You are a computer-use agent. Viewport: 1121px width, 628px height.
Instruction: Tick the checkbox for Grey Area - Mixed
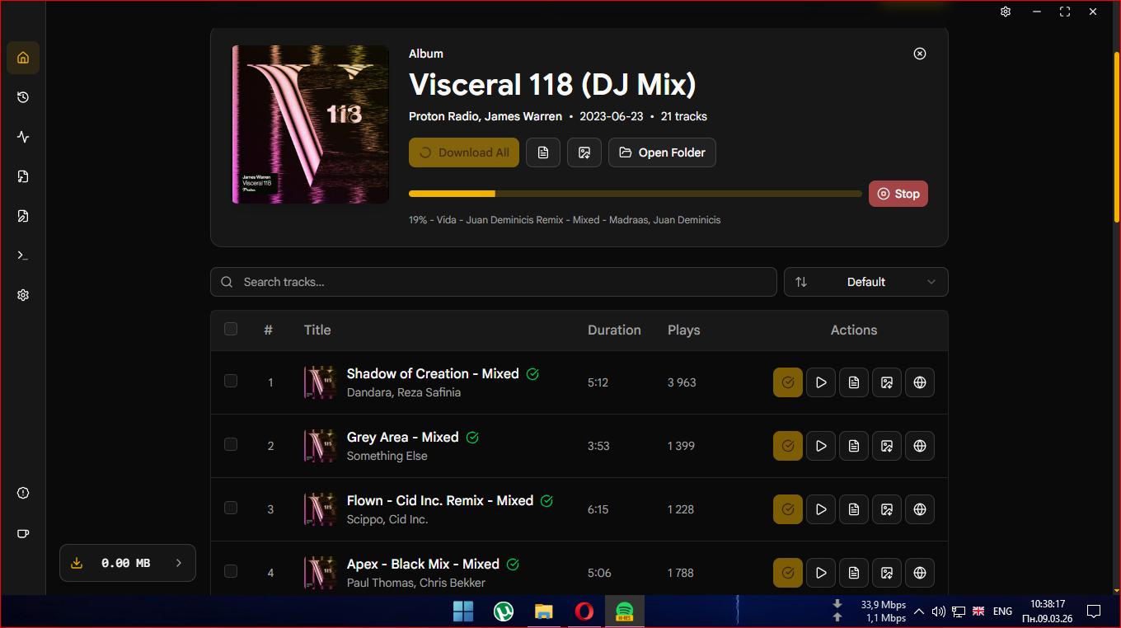coord(231,444)
